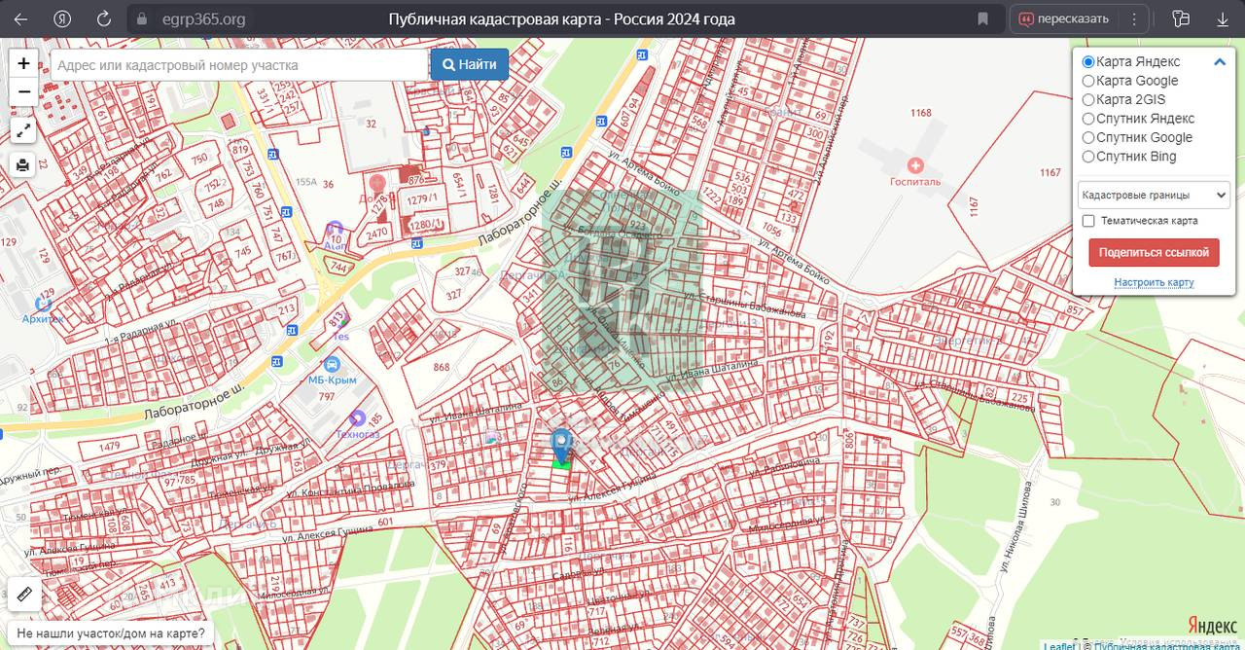Select the Карта Google radio option
This screenshot has height=650, width=1245.
pyautogui.click(x=1088, y=81)
